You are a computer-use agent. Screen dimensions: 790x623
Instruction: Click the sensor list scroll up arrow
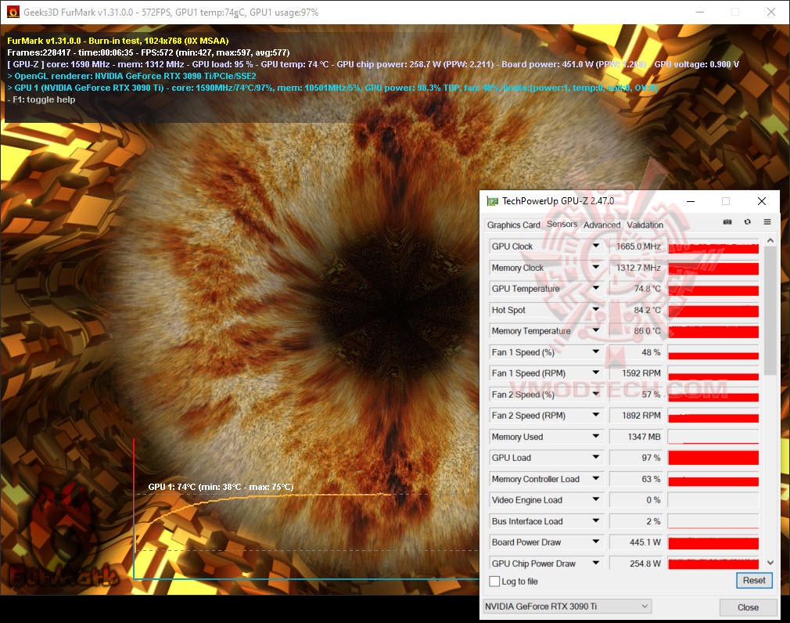point(770,241)
